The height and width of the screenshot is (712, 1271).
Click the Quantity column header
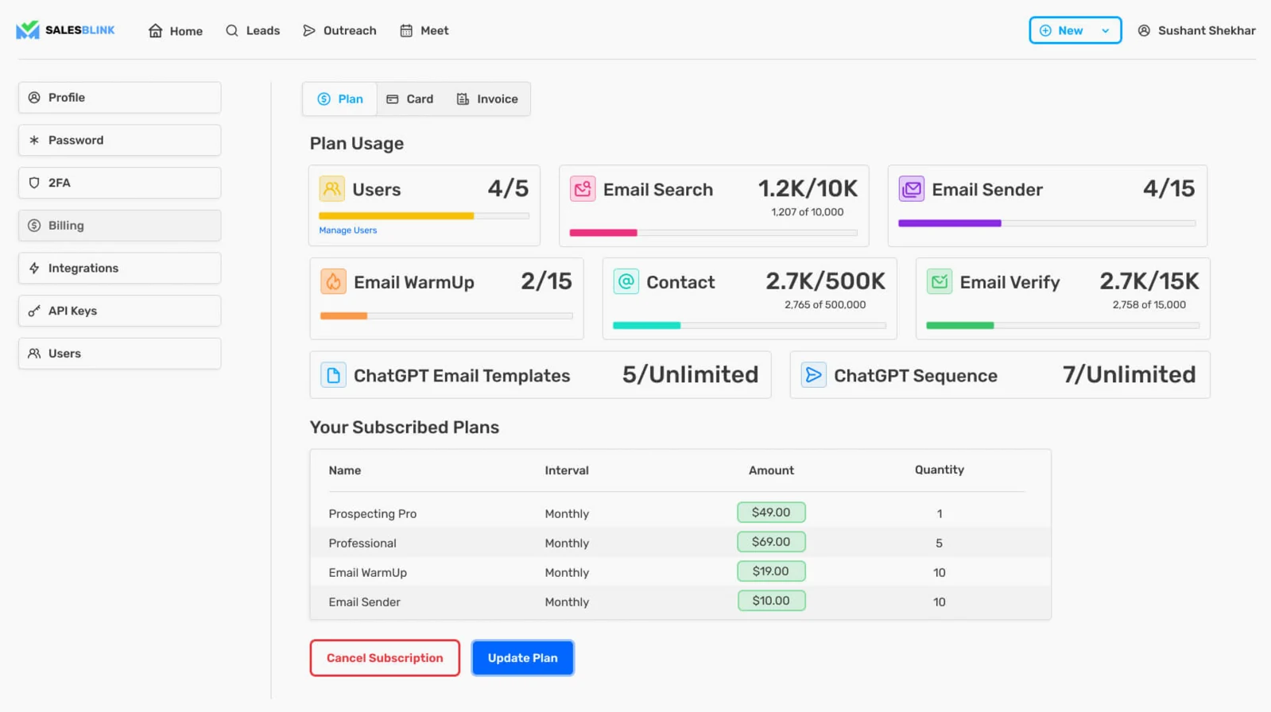[x=940, y=470]
